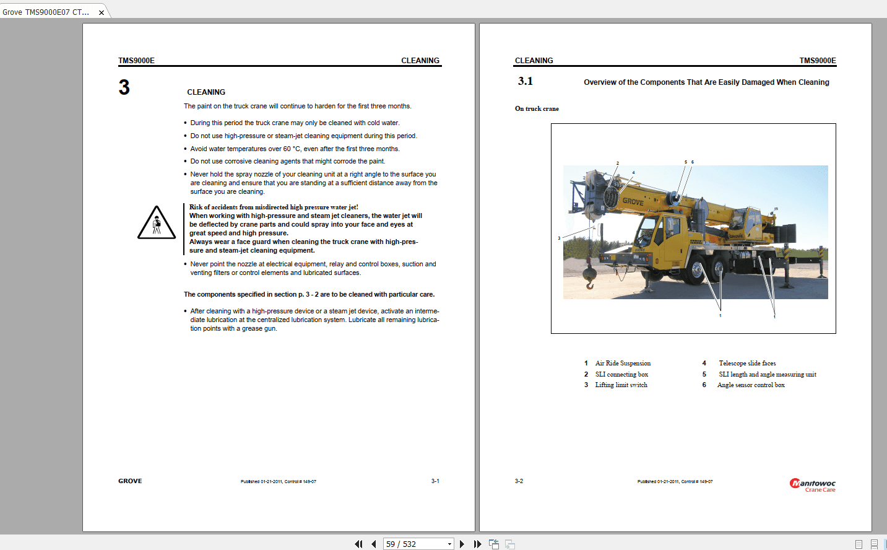Image resolution: width=887 pixels, height=550 pixels.
Task: Go forward to the next view
Action: [509, 544]
